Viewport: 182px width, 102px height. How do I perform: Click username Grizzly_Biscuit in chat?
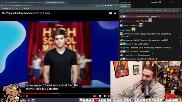[132, 51]
